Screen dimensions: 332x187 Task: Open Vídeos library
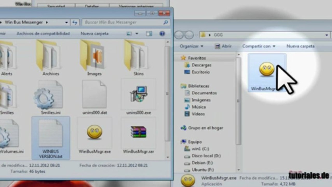[x=195, y=114]
